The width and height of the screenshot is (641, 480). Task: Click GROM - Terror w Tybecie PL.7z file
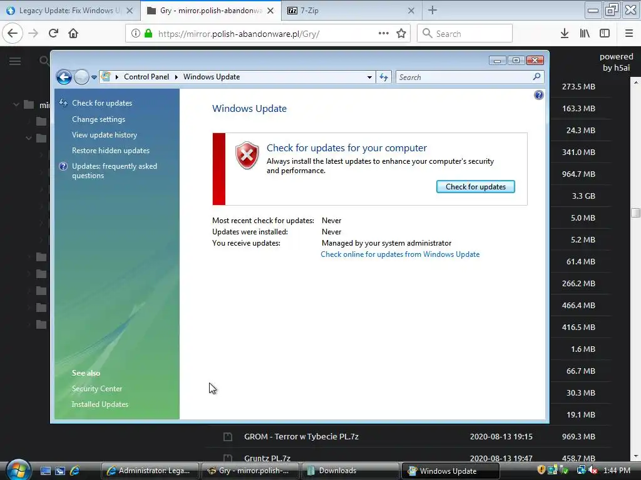pos(301,436)
